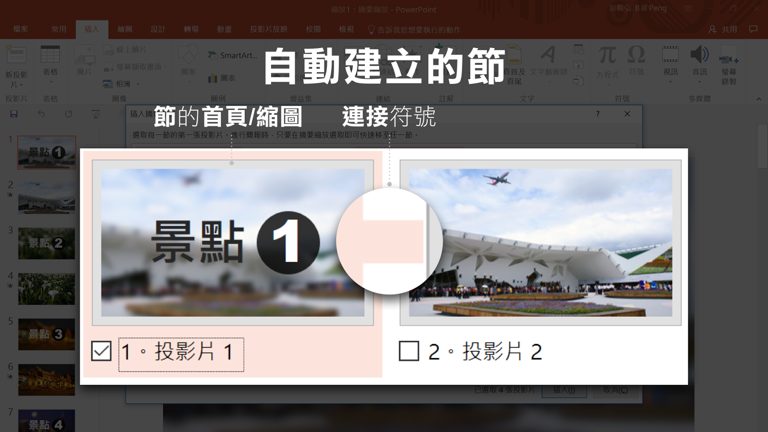Click the 插入(I) button in dialog
Screen dimensions: 768x432
tap(564, 390)
